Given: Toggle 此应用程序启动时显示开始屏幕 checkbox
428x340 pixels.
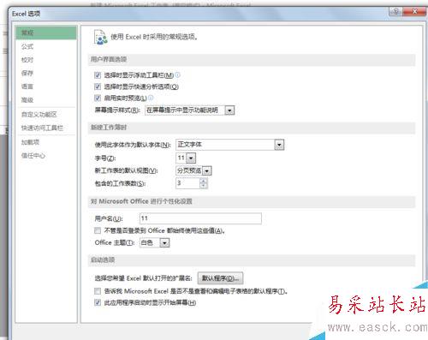Looking at the screenshot, I should pyautogui.click(x=98, y=302).
